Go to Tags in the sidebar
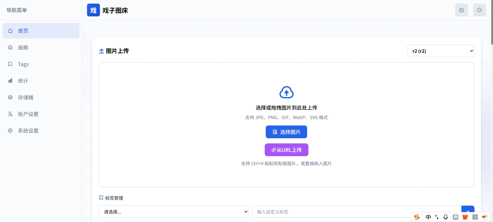The height and width of the screenshot is (222, 493). [x=23, y=64]
